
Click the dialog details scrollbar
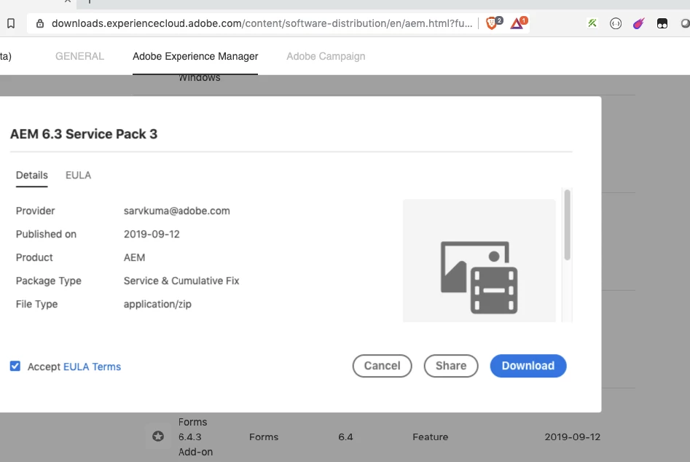point(567,225)
